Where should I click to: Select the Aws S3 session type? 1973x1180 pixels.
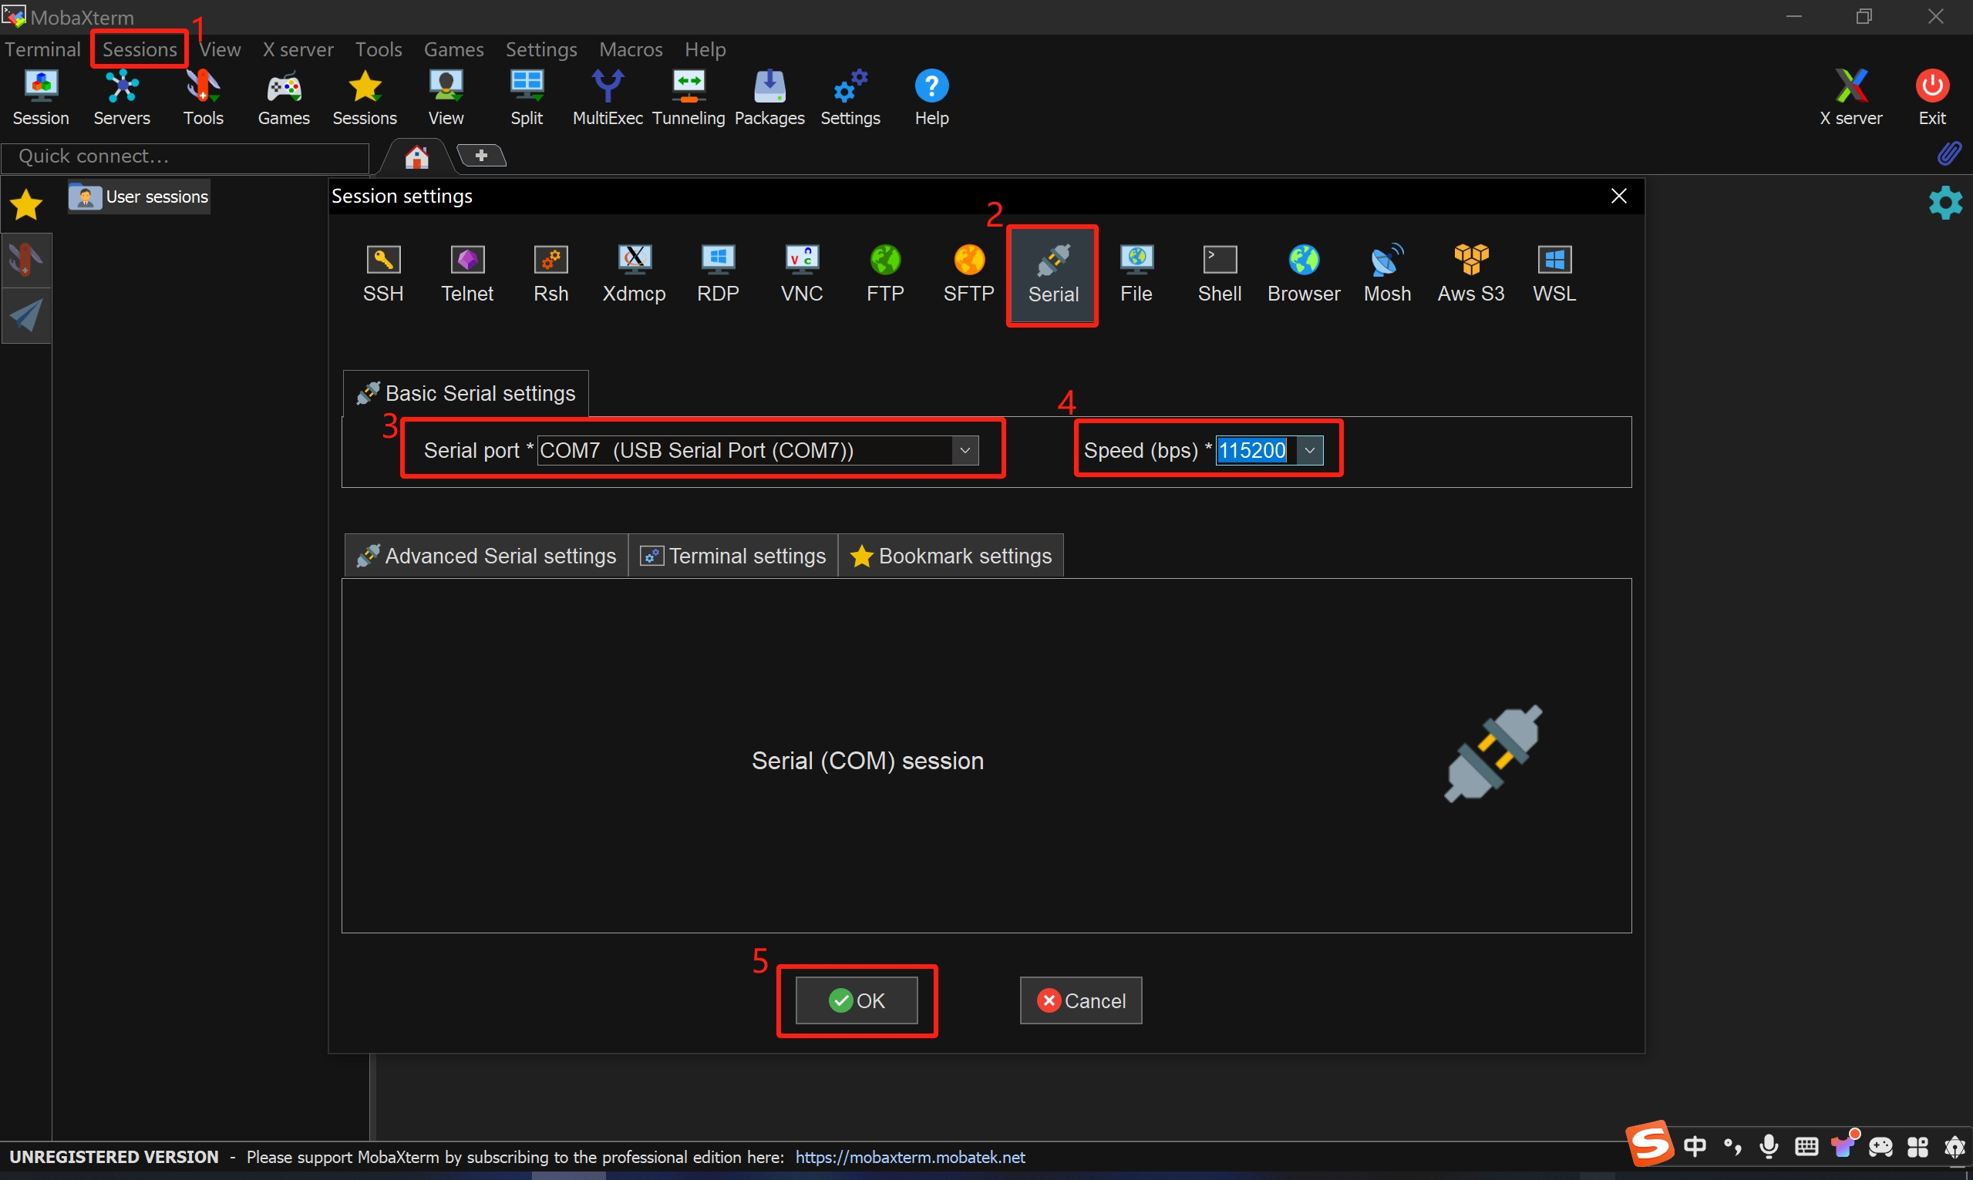coord(1471,274)
